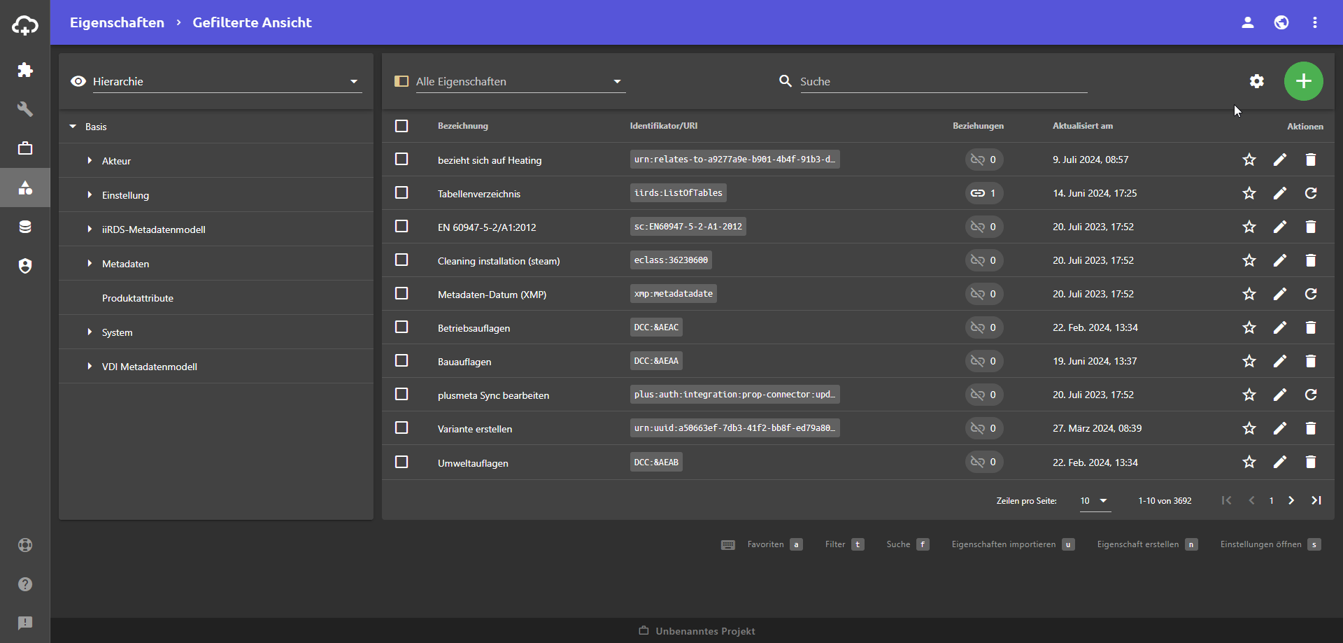The image size is (1343, 643).
Task: Open the support lifebuoy sidebar icon
Action: click(x=25, y=545)
